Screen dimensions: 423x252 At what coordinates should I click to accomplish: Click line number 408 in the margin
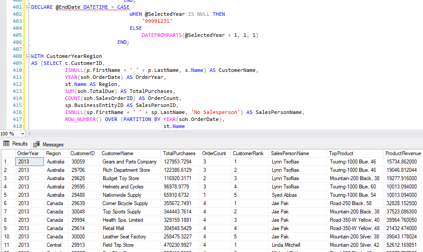tap(17, 56)
